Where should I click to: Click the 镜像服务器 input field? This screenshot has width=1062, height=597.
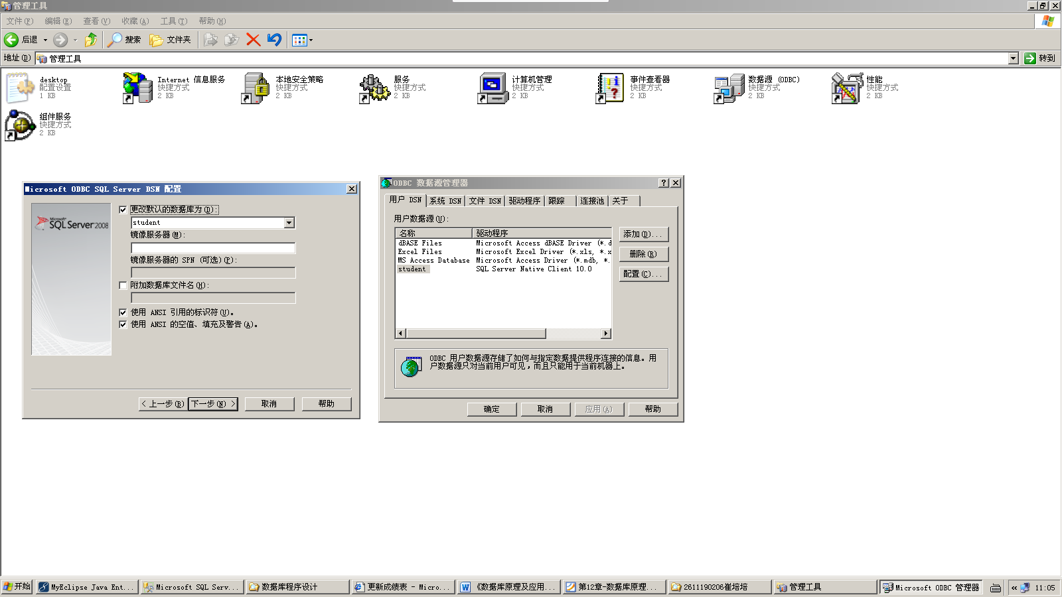point(213,248)
